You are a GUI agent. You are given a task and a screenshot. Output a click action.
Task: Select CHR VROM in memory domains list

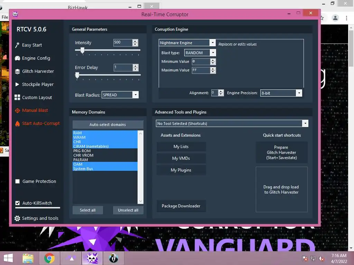tap(105, 155)
